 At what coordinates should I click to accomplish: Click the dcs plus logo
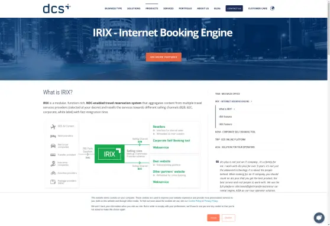[57, 9]
